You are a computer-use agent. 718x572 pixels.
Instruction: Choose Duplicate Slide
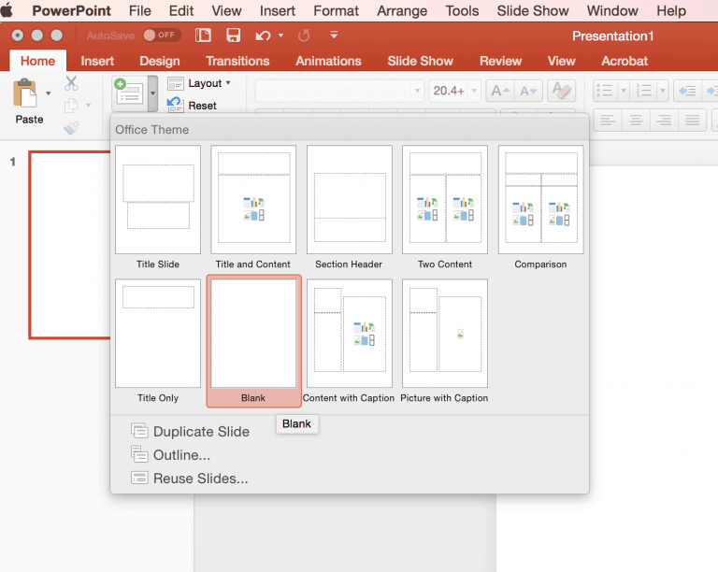[190, 432]
